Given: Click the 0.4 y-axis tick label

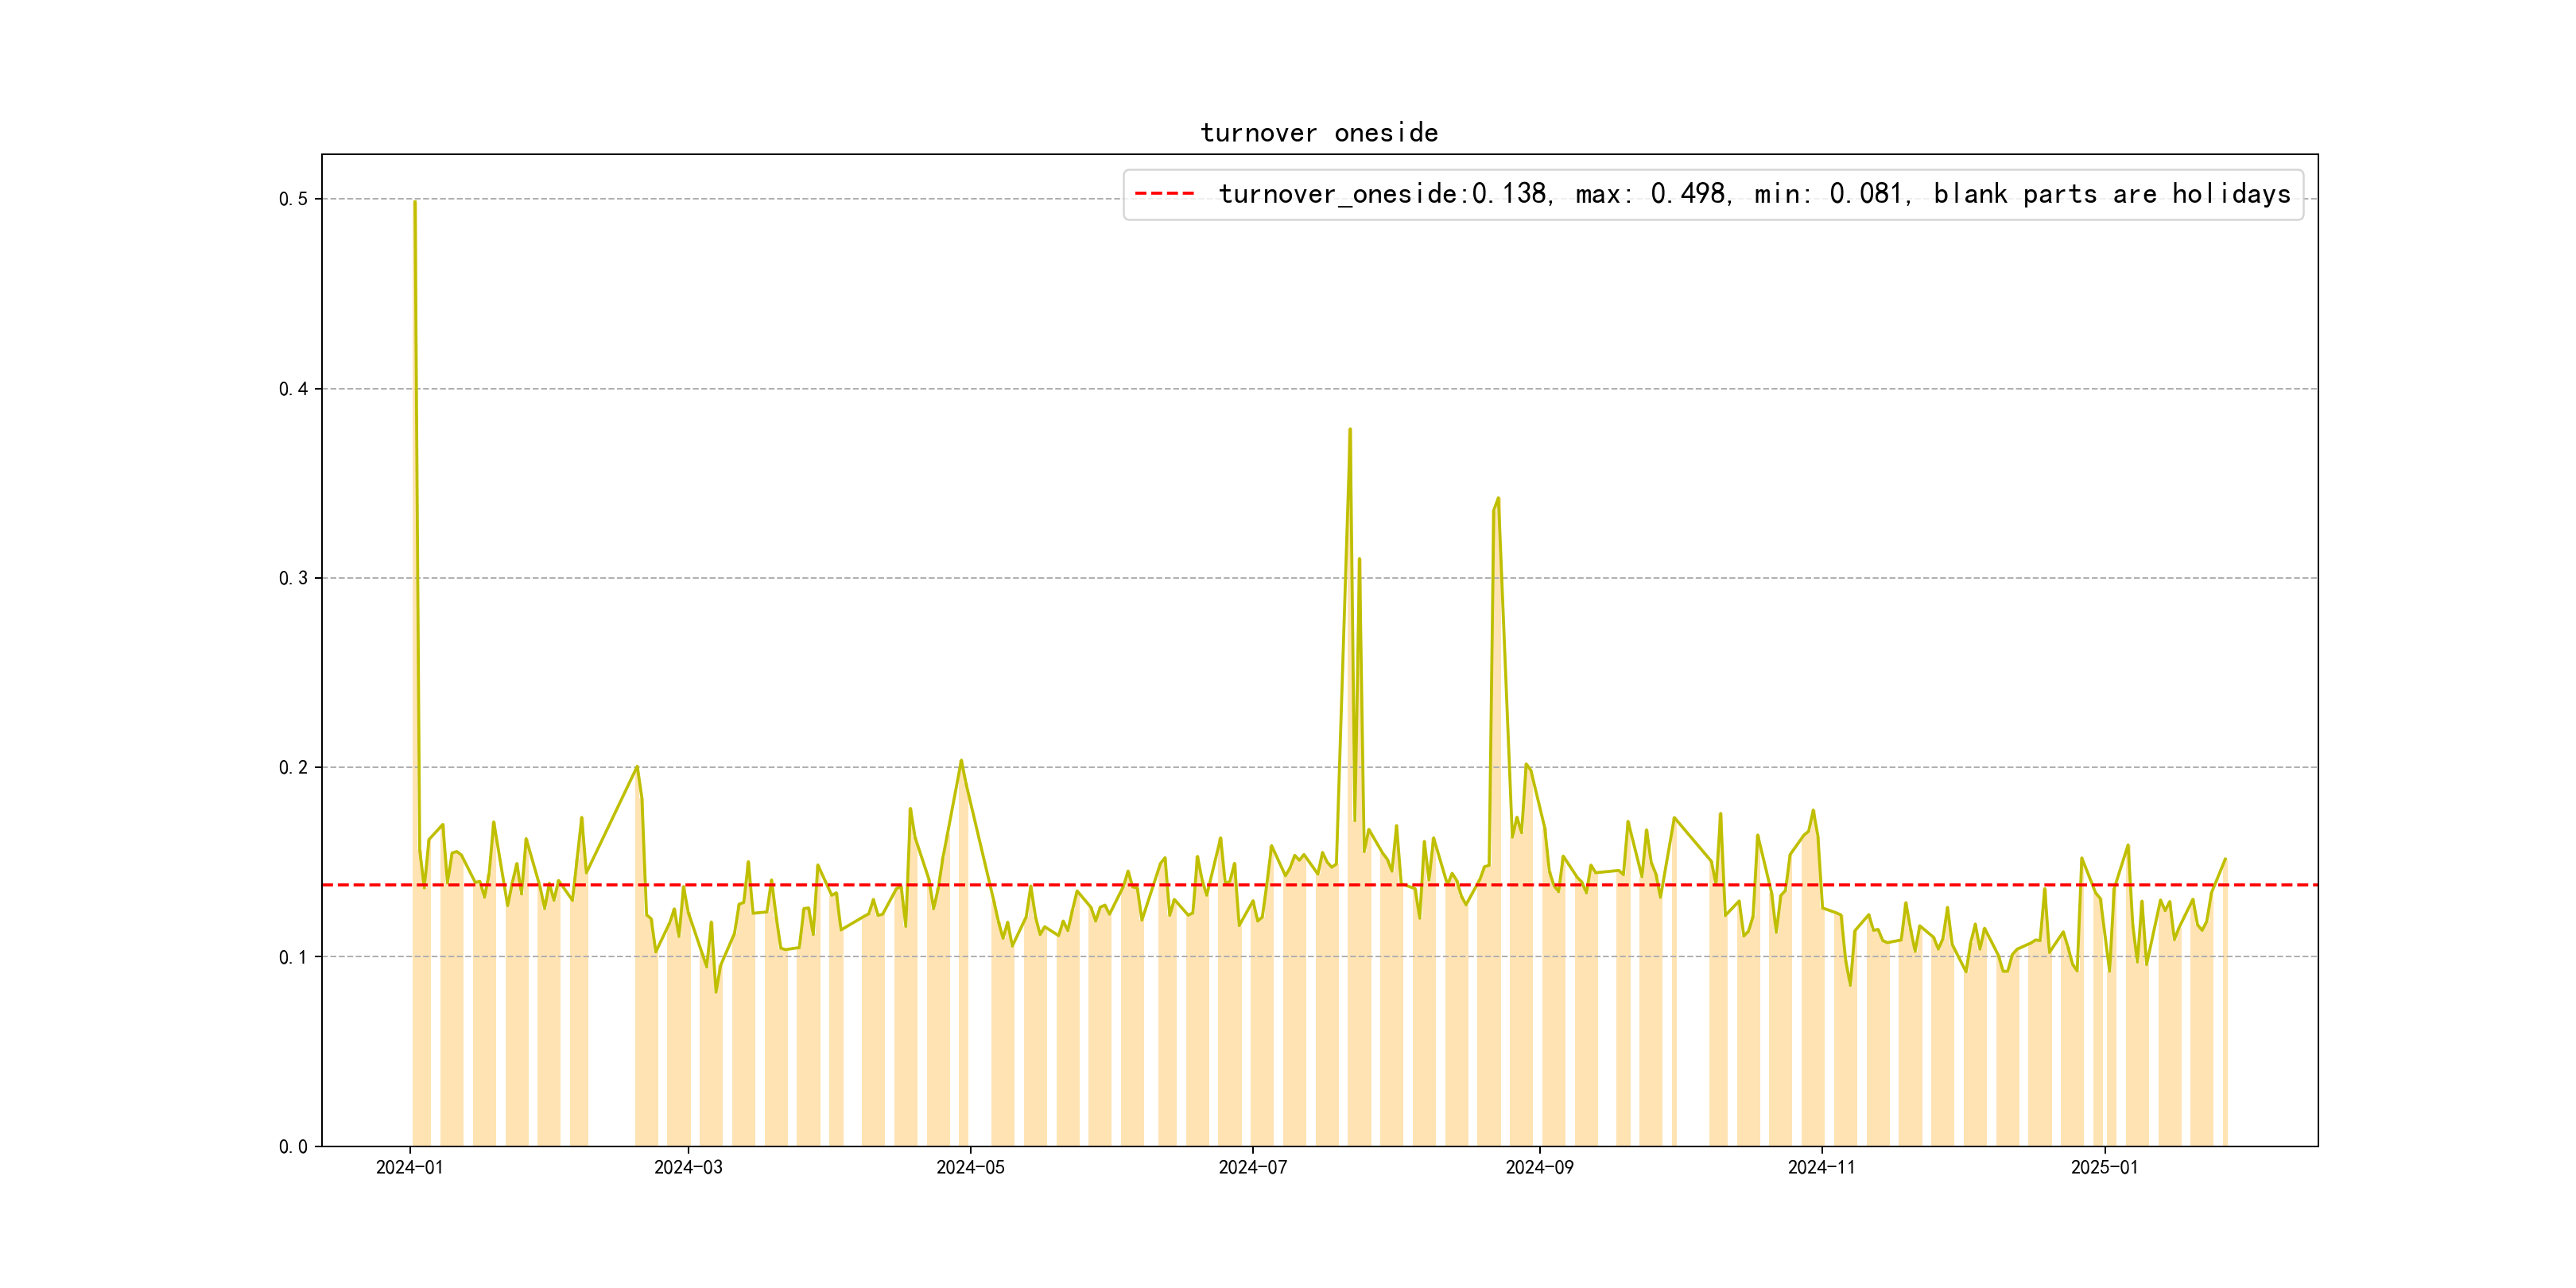Looking at the screenshot, I should coord(293,389).
